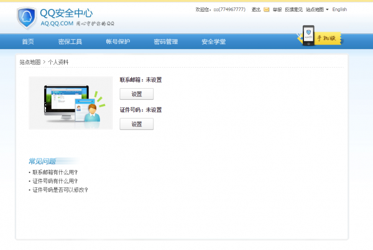Open the 密保工具 menu
The height and width of the screenshot is (250, 373).
[x=70, y=42]
